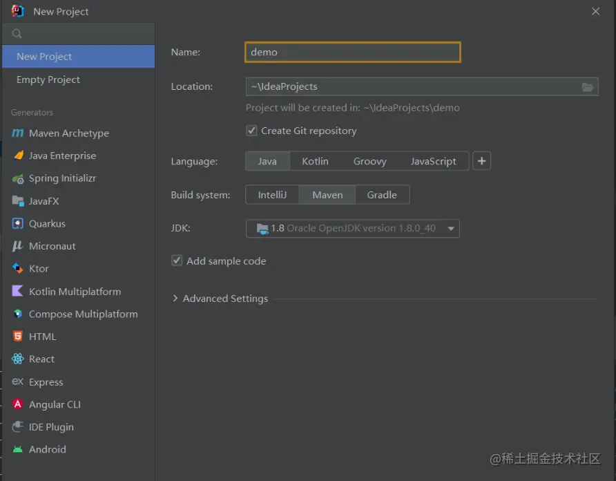The image size is (616, 481).
Task: Select New Project in sidebar
Action: (x=79, y=56)
